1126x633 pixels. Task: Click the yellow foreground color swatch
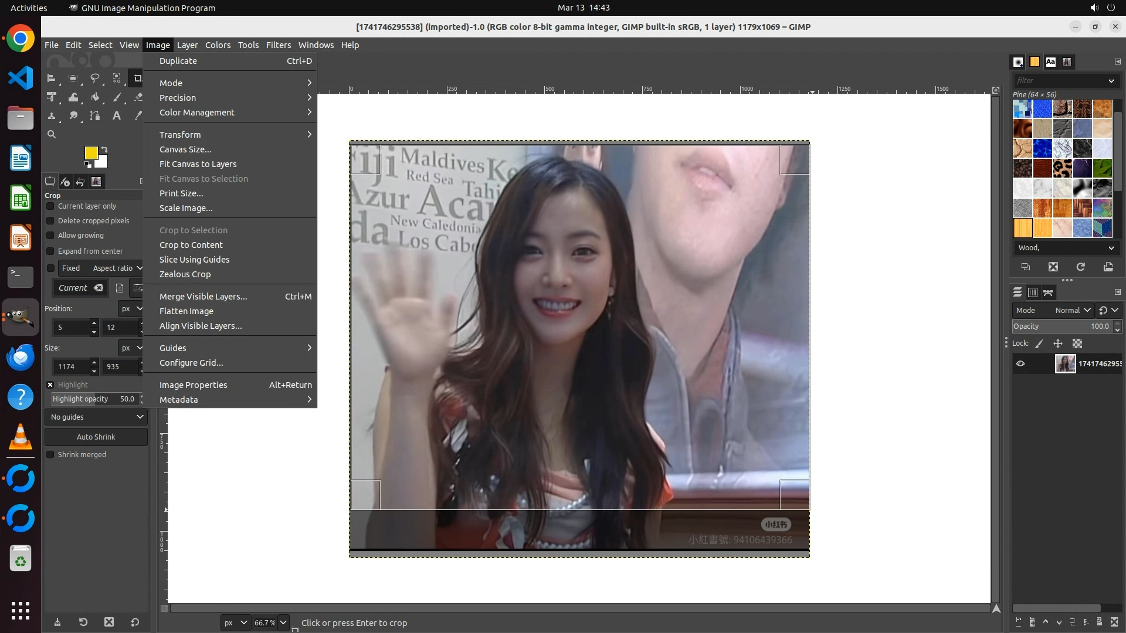coord(91,153)
